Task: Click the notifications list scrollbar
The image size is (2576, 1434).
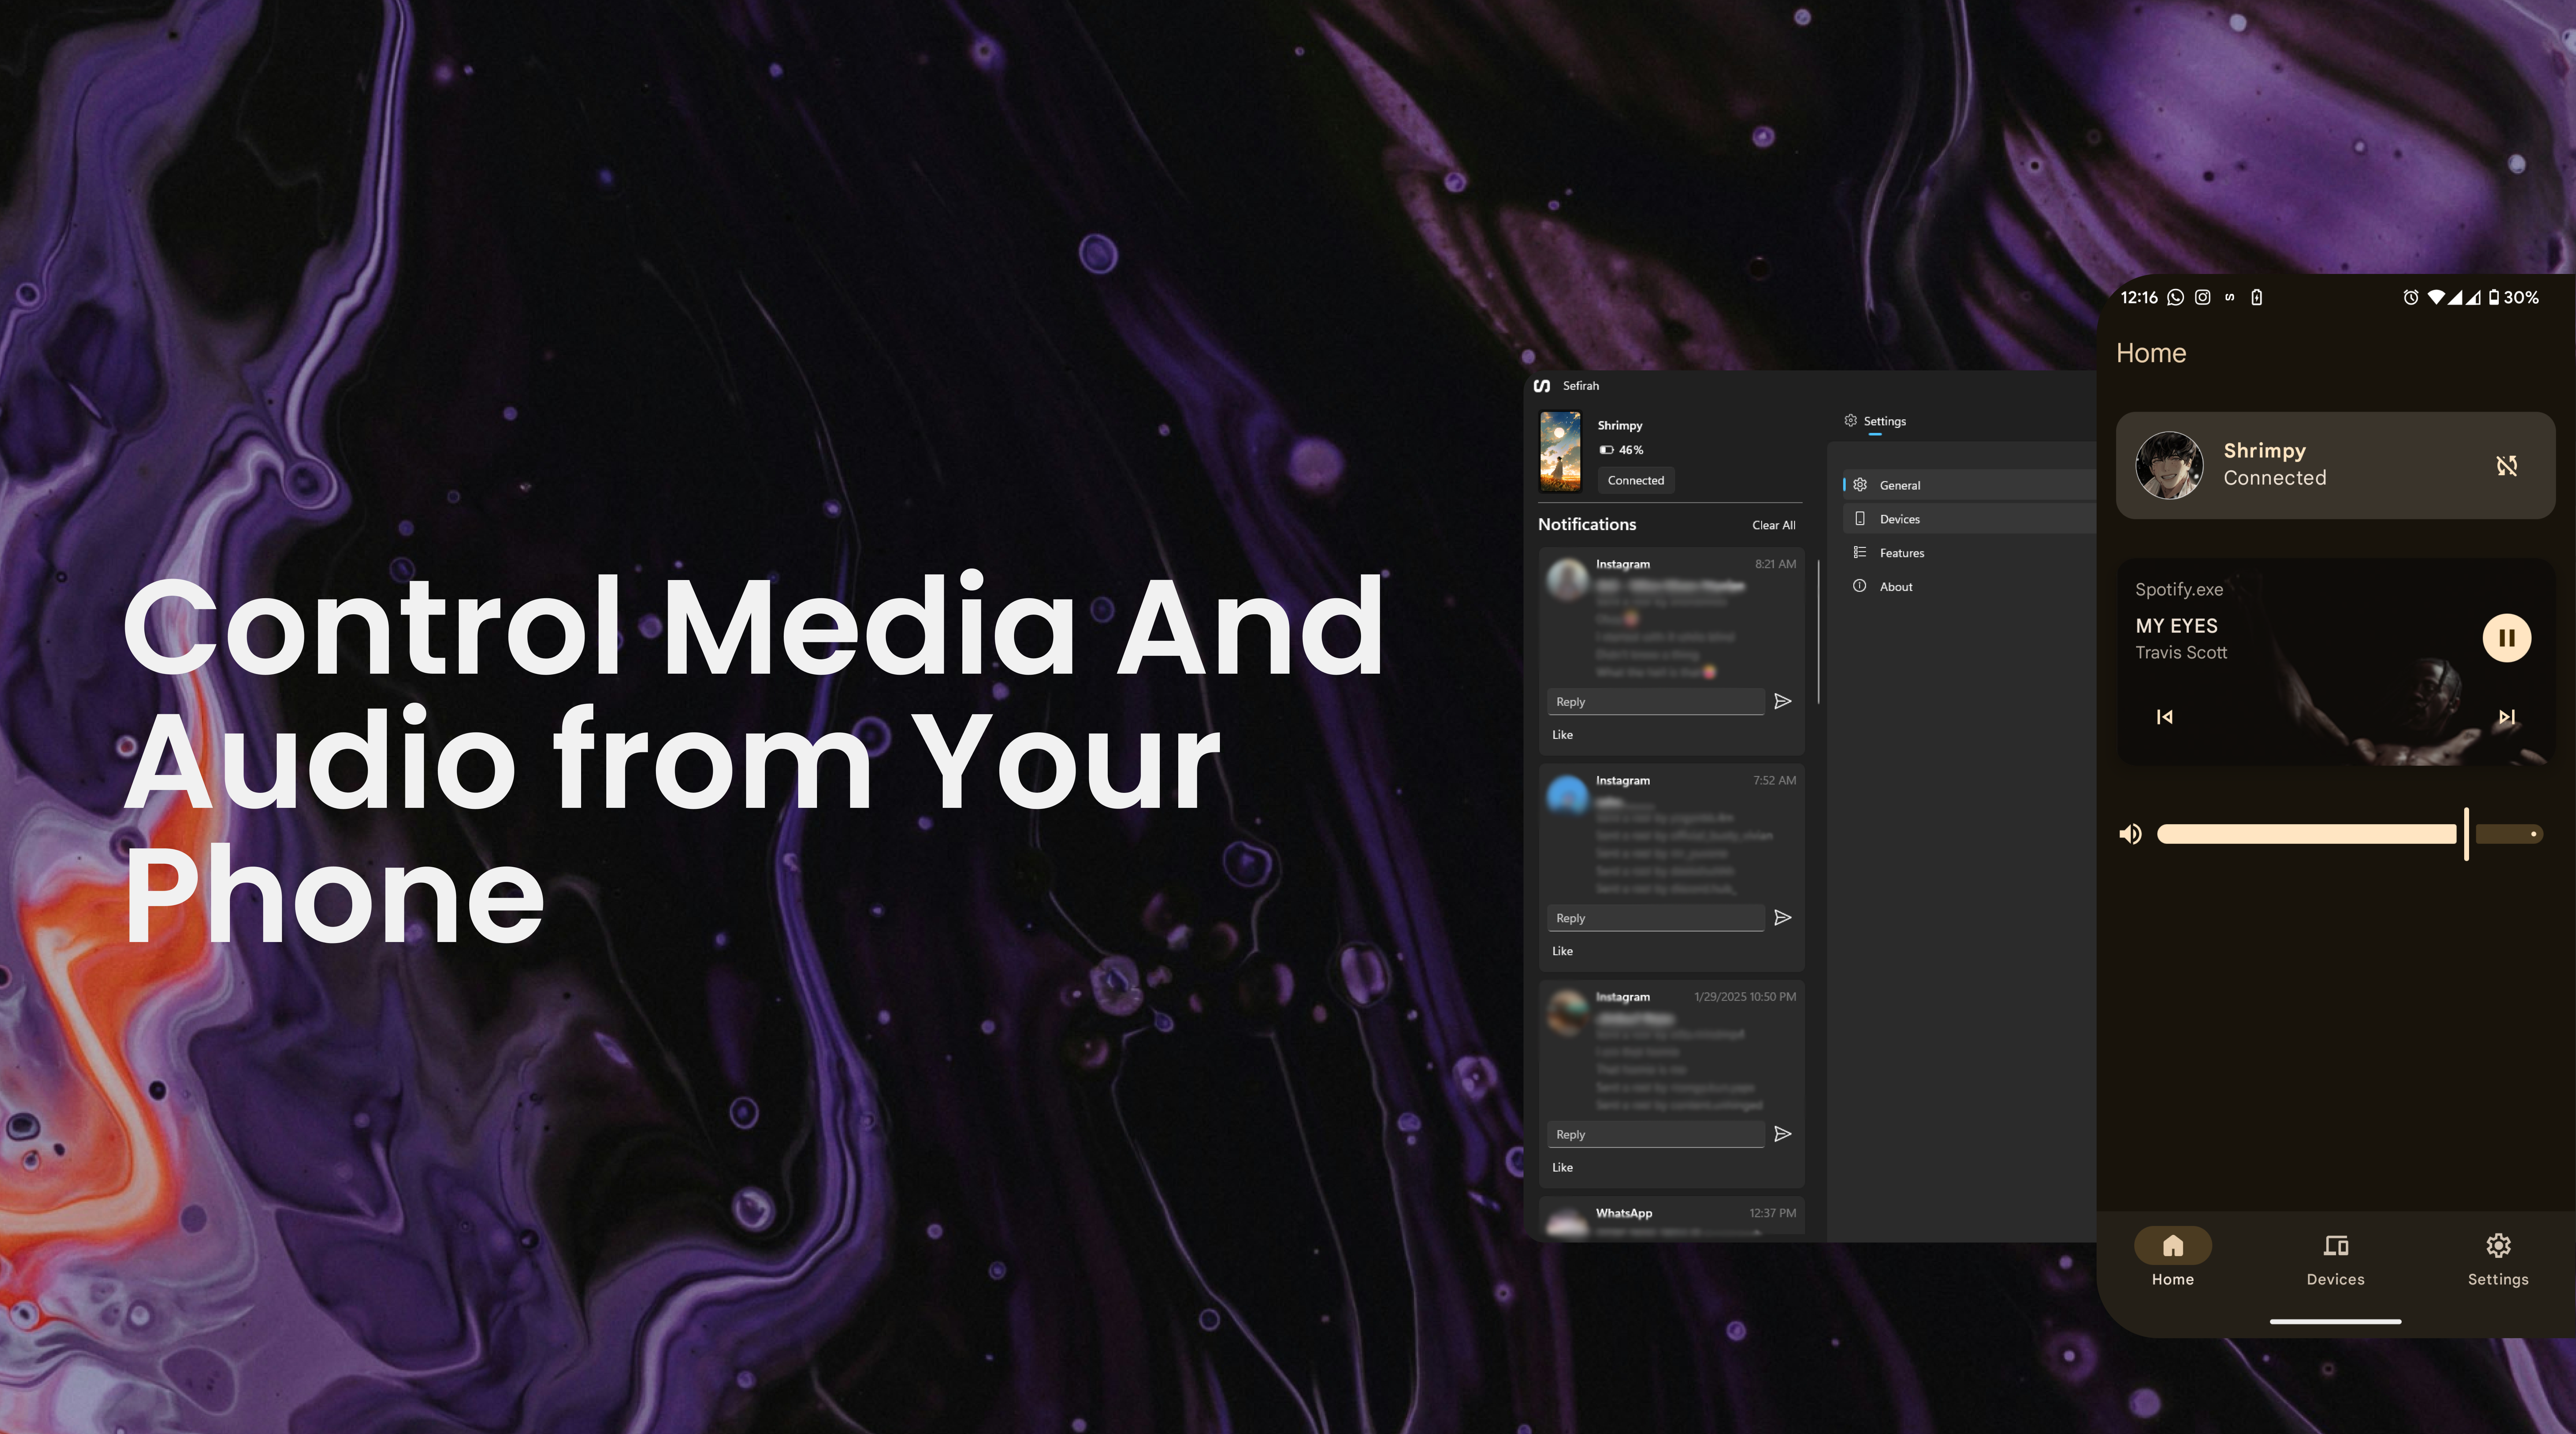Action: 1818,632
